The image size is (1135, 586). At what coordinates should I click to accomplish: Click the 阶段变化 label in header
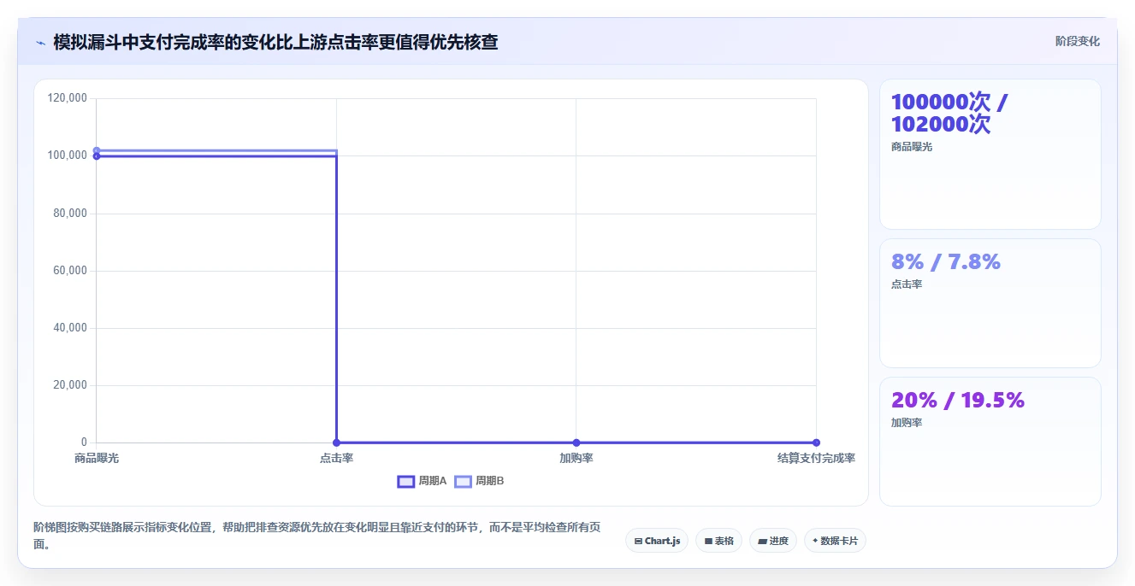pyautogui.click(x=1077, y=41)
